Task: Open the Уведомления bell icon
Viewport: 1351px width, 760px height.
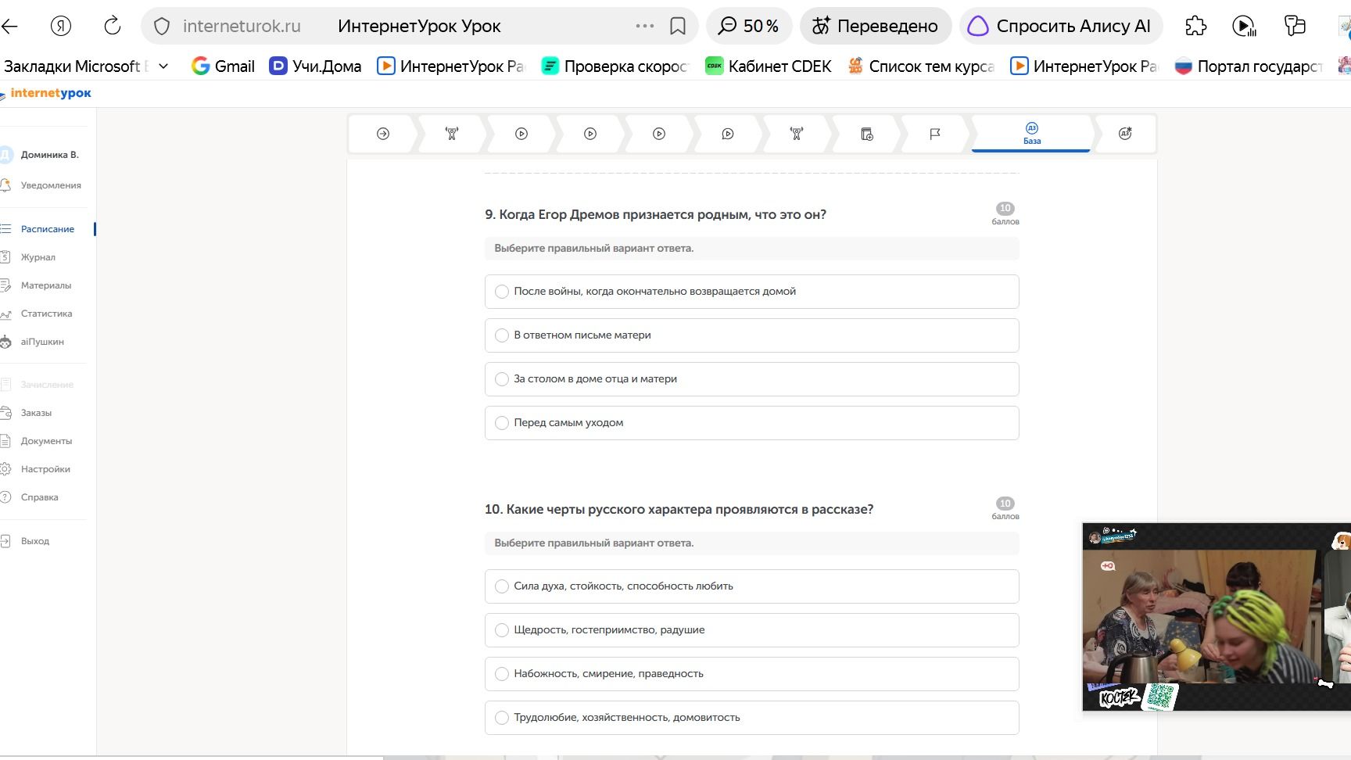Action: tap(5, 185)
